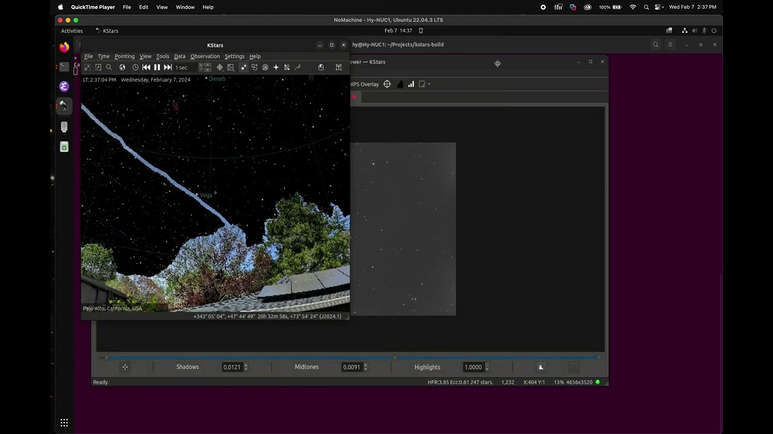Open the Terminal from the Ubuntu dock
The image size is (773, 434).
click(64, 66)
